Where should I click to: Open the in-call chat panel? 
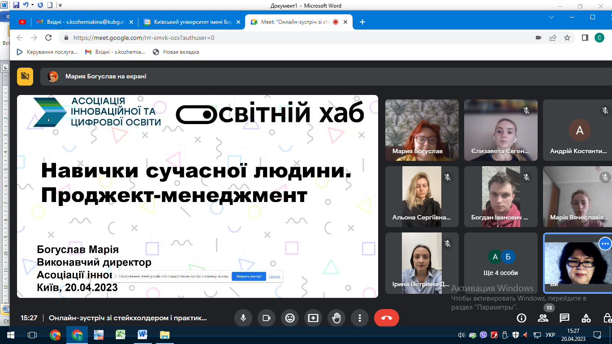565,318
